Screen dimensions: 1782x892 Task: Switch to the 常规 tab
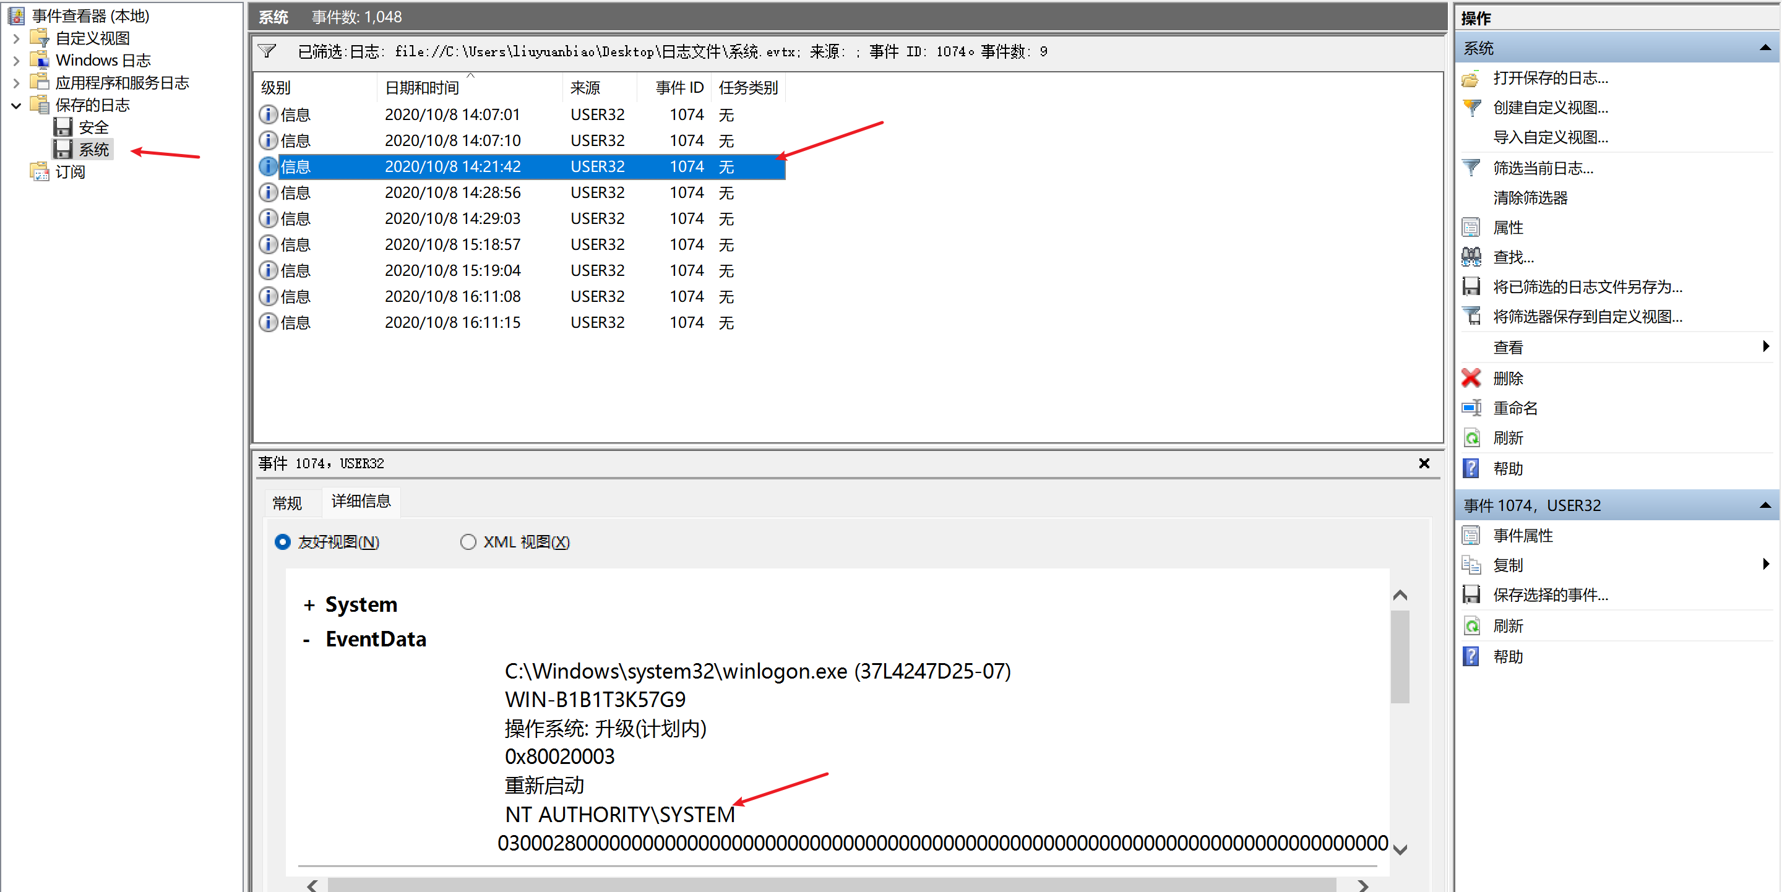click(287, 503)
